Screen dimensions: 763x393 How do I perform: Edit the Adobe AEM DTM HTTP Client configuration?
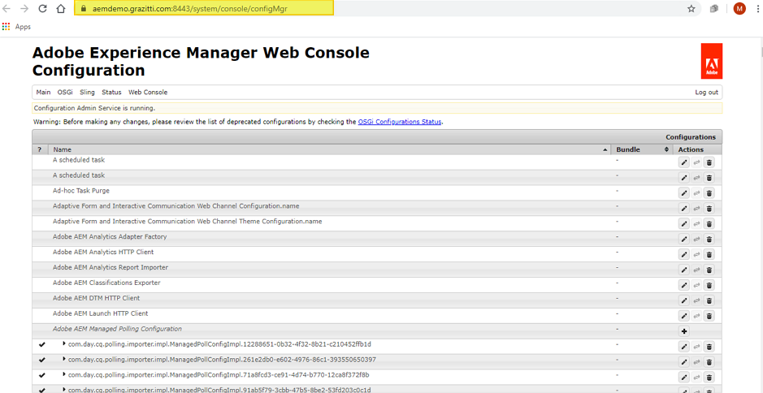tap(684, 300)
